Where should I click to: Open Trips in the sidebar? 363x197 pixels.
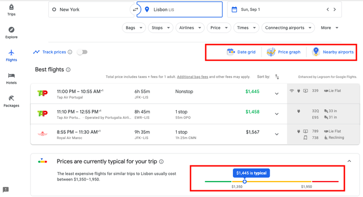click(x=11, y=10)
